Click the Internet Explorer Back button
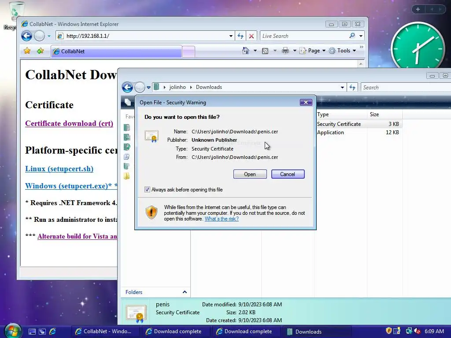Viewport: 451px width, 338px height. click(x=26, y=36)
